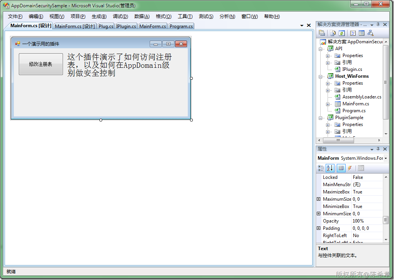Select AssemblyLoader.cs file in tree
This screenshot has width=394, height=280.
pos(362,97)
